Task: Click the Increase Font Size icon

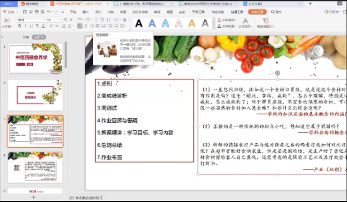Action: 65,20
